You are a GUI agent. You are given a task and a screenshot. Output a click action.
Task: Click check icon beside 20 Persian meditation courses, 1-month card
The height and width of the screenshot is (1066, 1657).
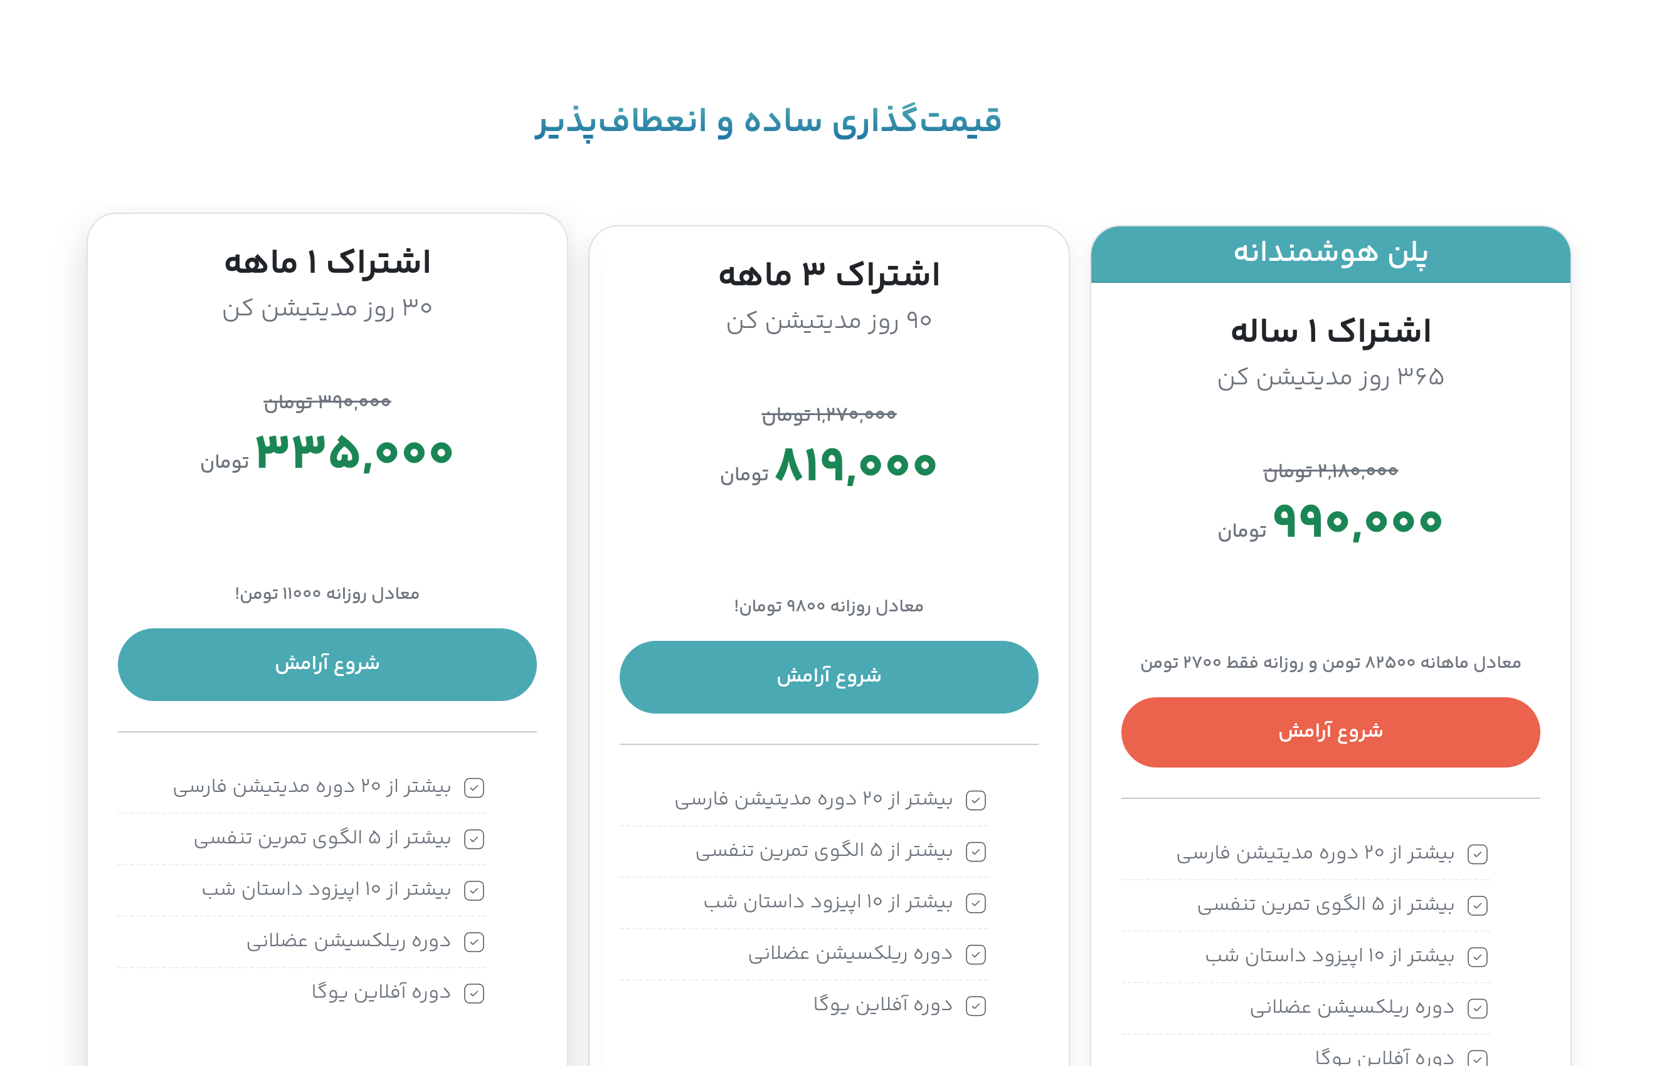pos(474,788)
